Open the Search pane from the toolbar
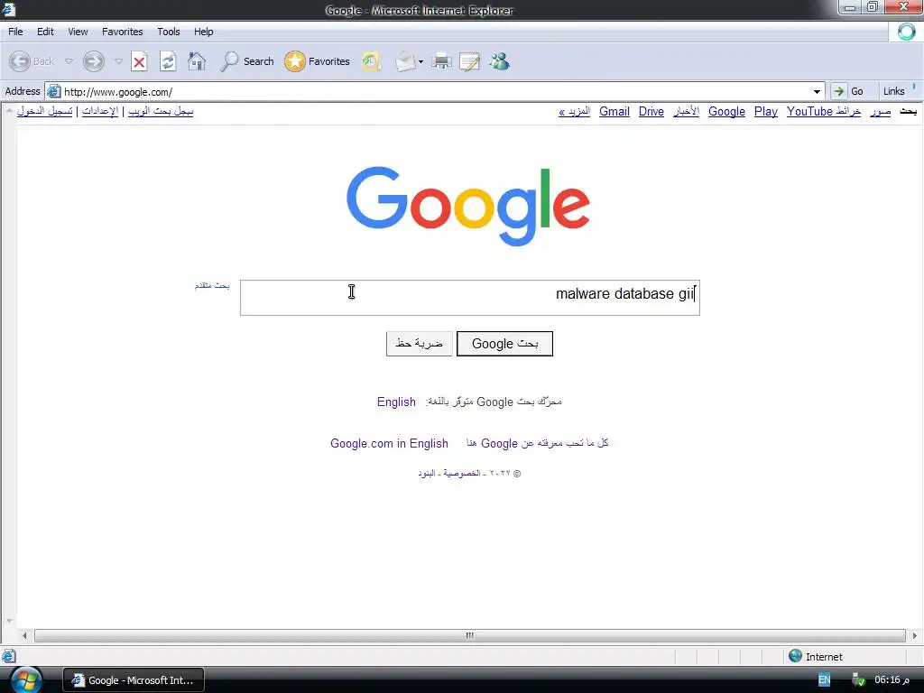 (x=247, y=61)
